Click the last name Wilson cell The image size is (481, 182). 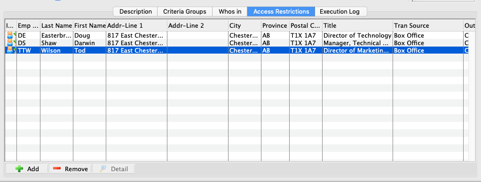pos(57,50)
